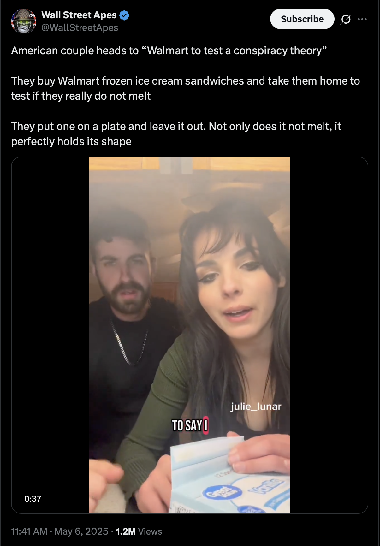Open the Wall Street Apes display name
Viewport: 380px width, 546px height.
pyautogui.click(x=79, y=15)
